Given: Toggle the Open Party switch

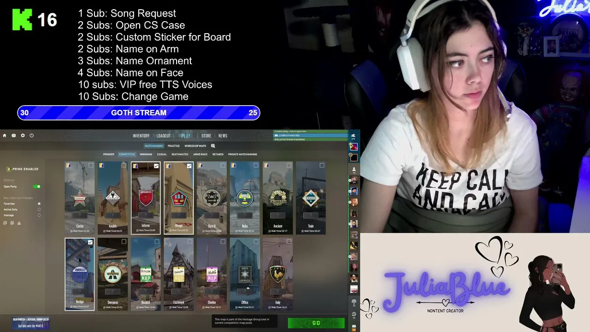Looking at the screenshot, I should point(37,187).
